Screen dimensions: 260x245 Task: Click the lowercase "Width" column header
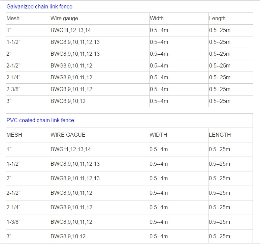coord(157,19)
